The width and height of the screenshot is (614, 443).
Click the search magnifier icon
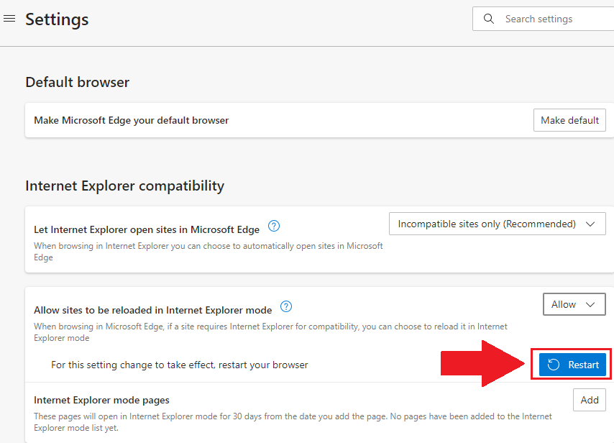tap(488, 19)
